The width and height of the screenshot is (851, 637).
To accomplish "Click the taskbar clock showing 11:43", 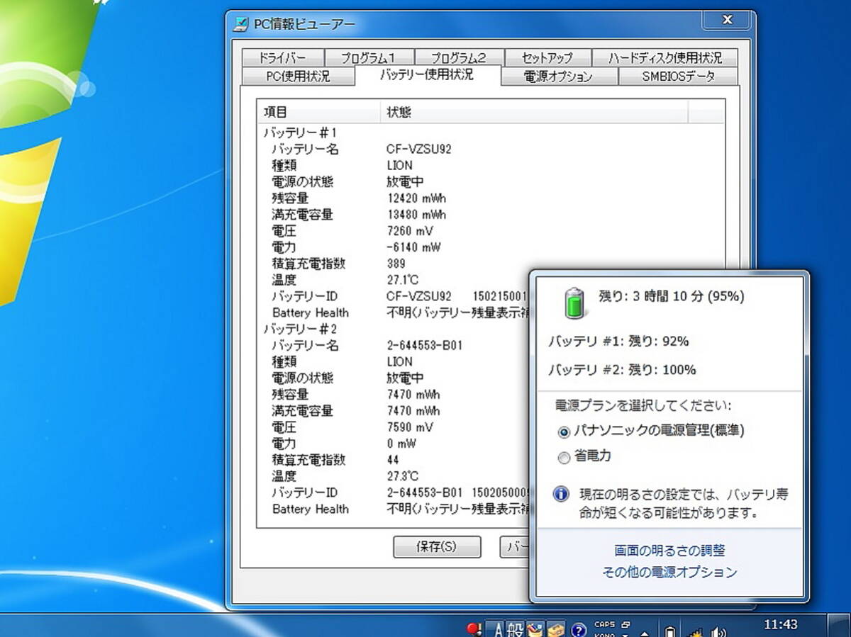I will pyautogui.click(x=780, y=626).
